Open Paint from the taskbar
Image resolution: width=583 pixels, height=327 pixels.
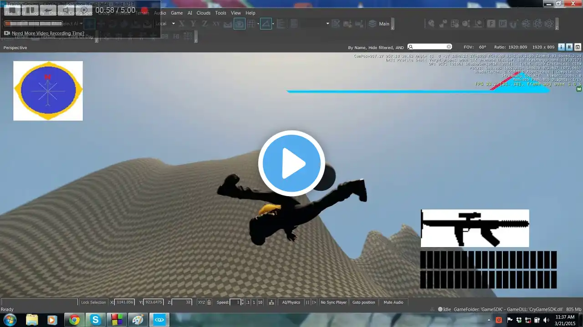(x=138, y=320)
